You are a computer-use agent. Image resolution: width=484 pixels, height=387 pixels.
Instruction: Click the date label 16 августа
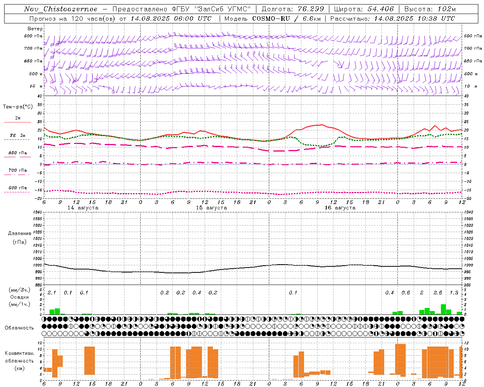(x=340, y=208)
